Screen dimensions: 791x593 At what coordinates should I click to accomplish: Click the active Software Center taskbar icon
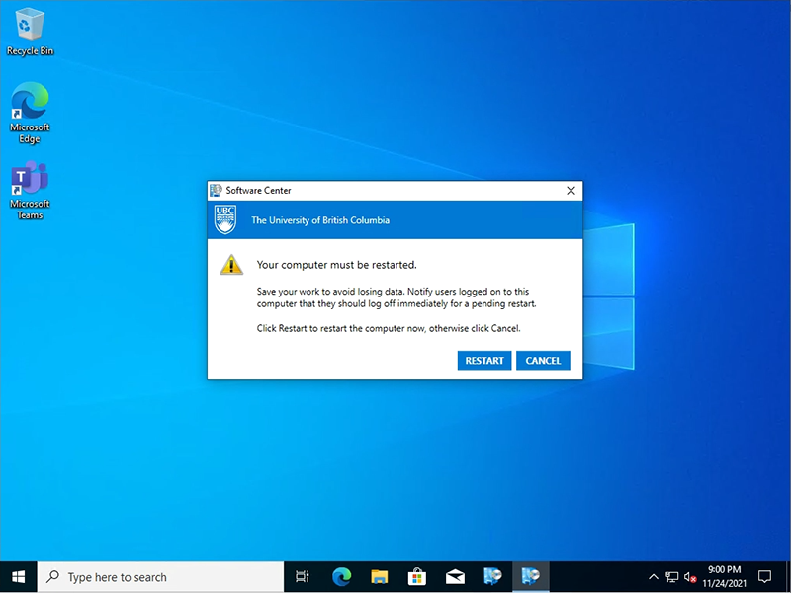[x=531, y=577]
